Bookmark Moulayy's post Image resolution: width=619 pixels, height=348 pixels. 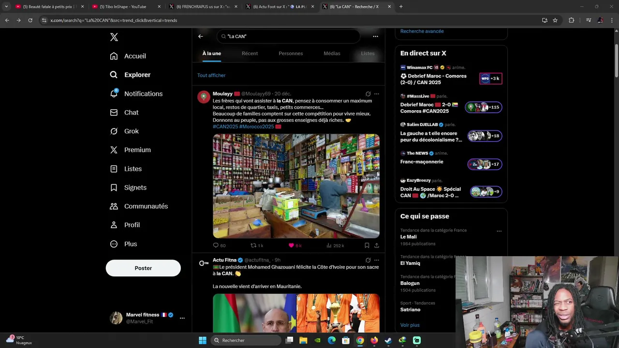point(367,246)
